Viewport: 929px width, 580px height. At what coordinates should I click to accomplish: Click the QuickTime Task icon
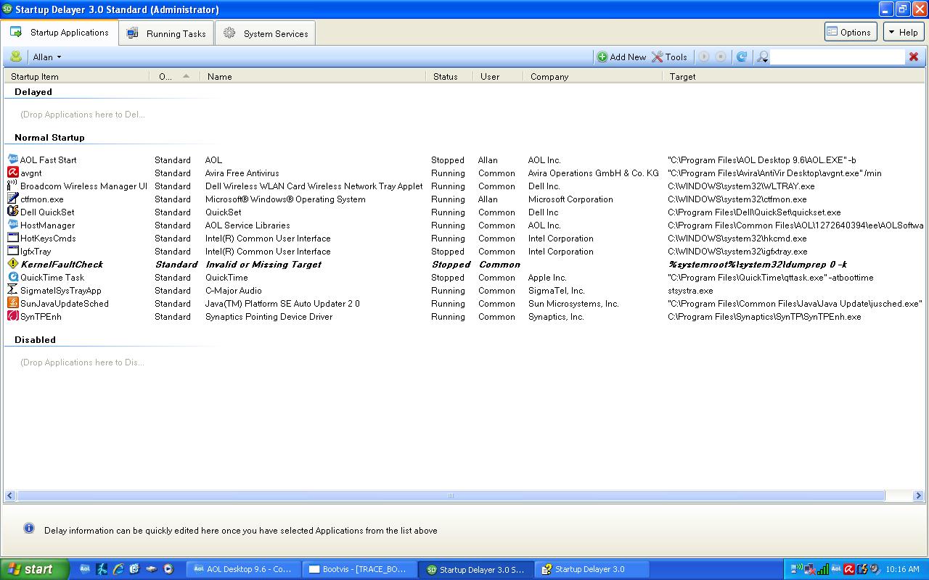click(13, 277)
